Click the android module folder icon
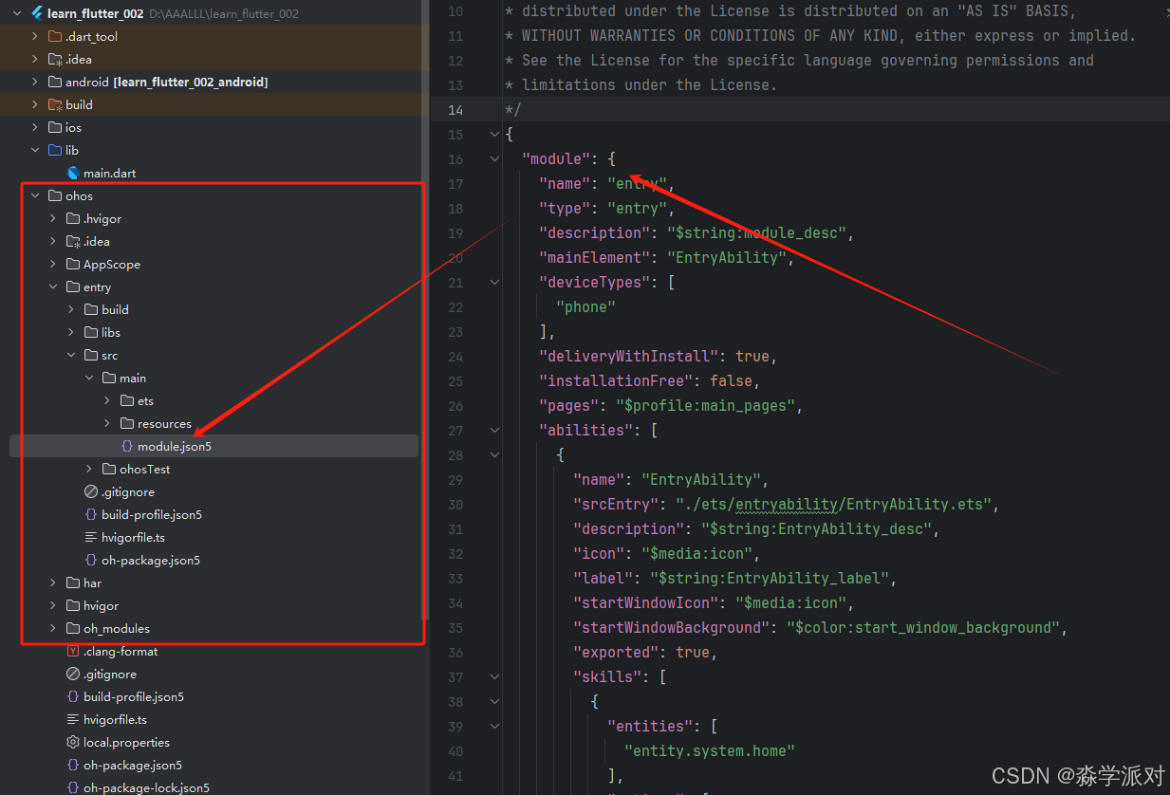 pyautogui.click(x=55, y=82)
